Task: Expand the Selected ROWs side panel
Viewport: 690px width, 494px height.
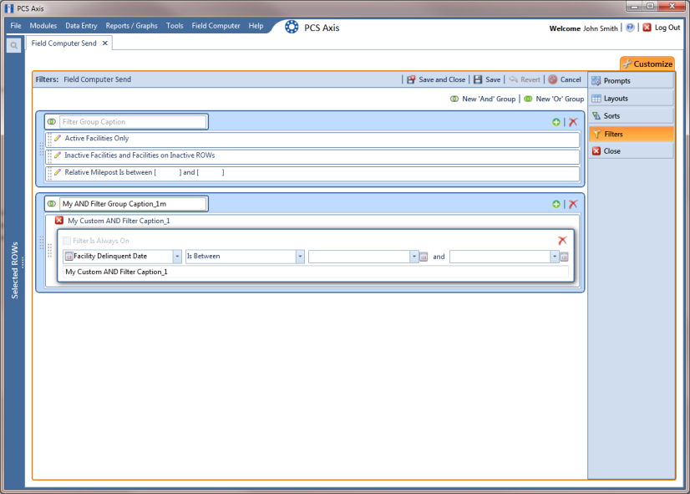Action: tap(16, 269)
